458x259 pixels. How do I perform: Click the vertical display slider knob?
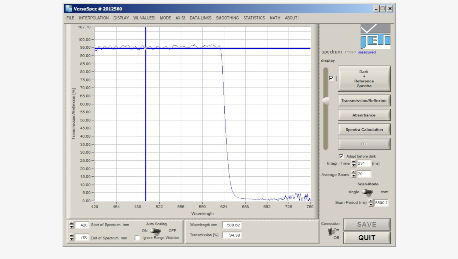tap(325, 101)
